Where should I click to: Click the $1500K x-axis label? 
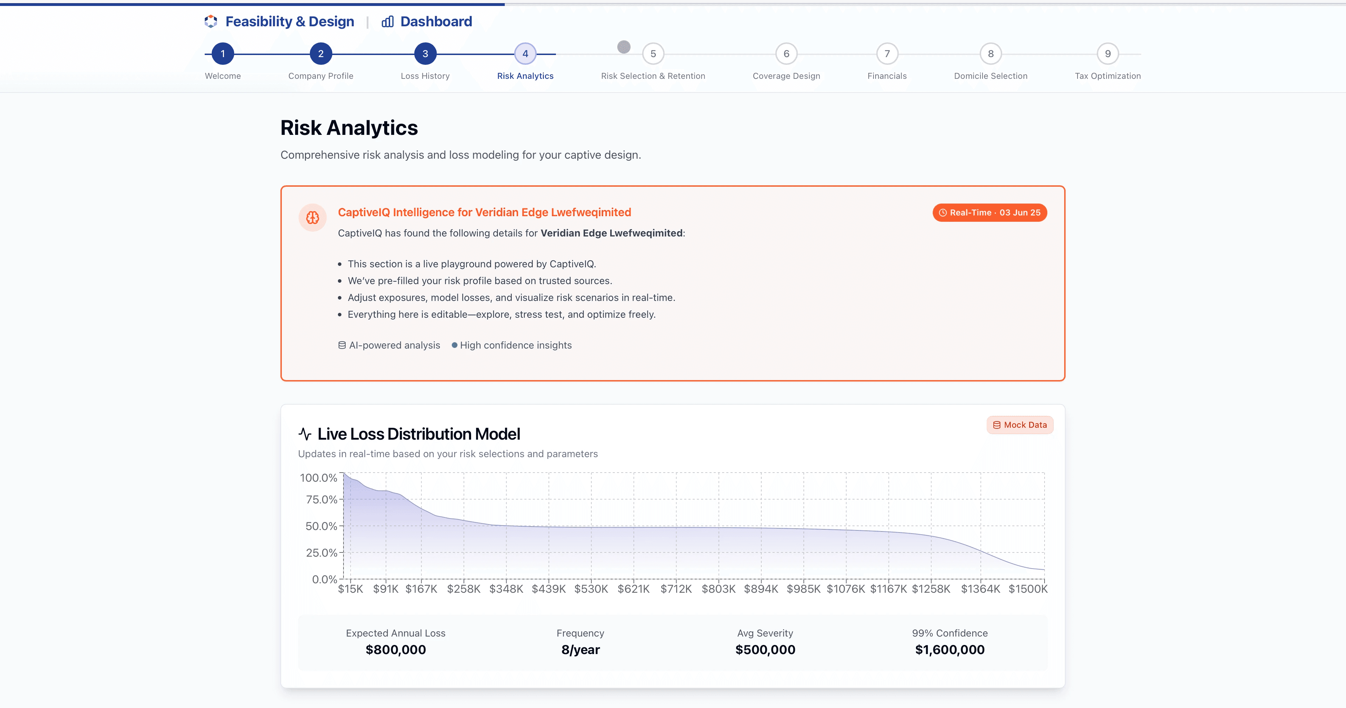(1028, 589)
